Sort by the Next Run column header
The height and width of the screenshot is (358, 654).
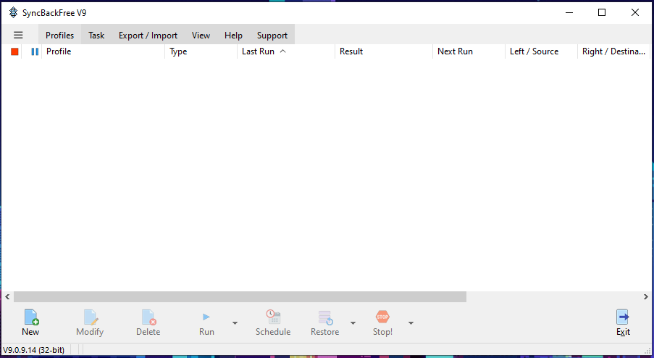click(469, 51)
